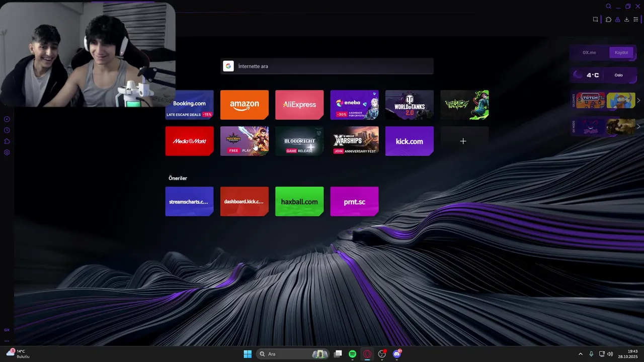Expand GX Games carousel arrow
644x362 pixels.
pos(638,101)
